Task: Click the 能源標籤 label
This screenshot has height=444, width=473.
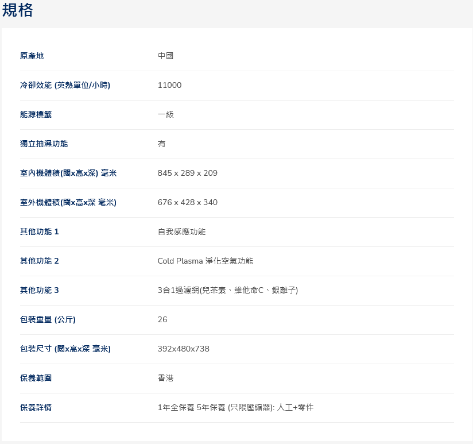Action: point(36,114)
